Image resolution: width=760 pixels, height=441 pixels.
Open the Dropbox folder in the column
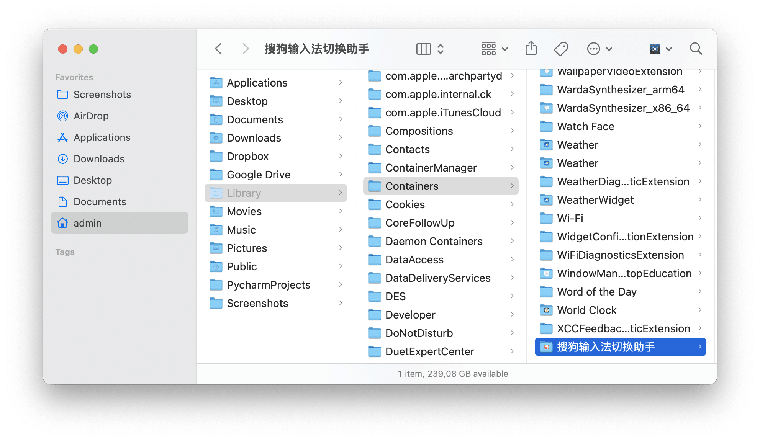click(x=248, y=156)
